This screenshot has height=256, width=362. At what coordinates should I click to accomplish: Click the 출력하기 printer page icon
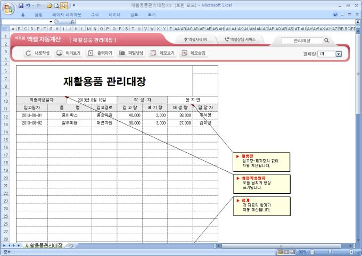coord(90,53)
